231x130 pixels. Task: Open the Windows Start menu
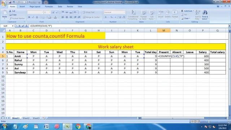click(4, 127)
